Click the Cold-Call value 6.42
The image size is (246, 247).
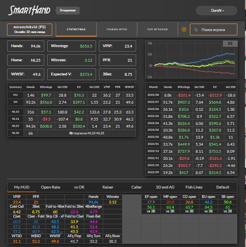17,212
